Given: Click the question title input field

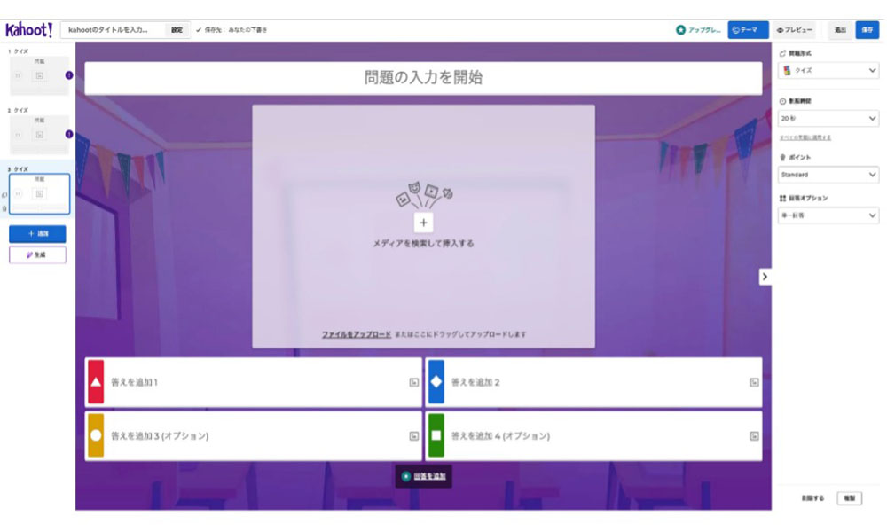Looking at the screenshot, I should [x=423, y=78].
